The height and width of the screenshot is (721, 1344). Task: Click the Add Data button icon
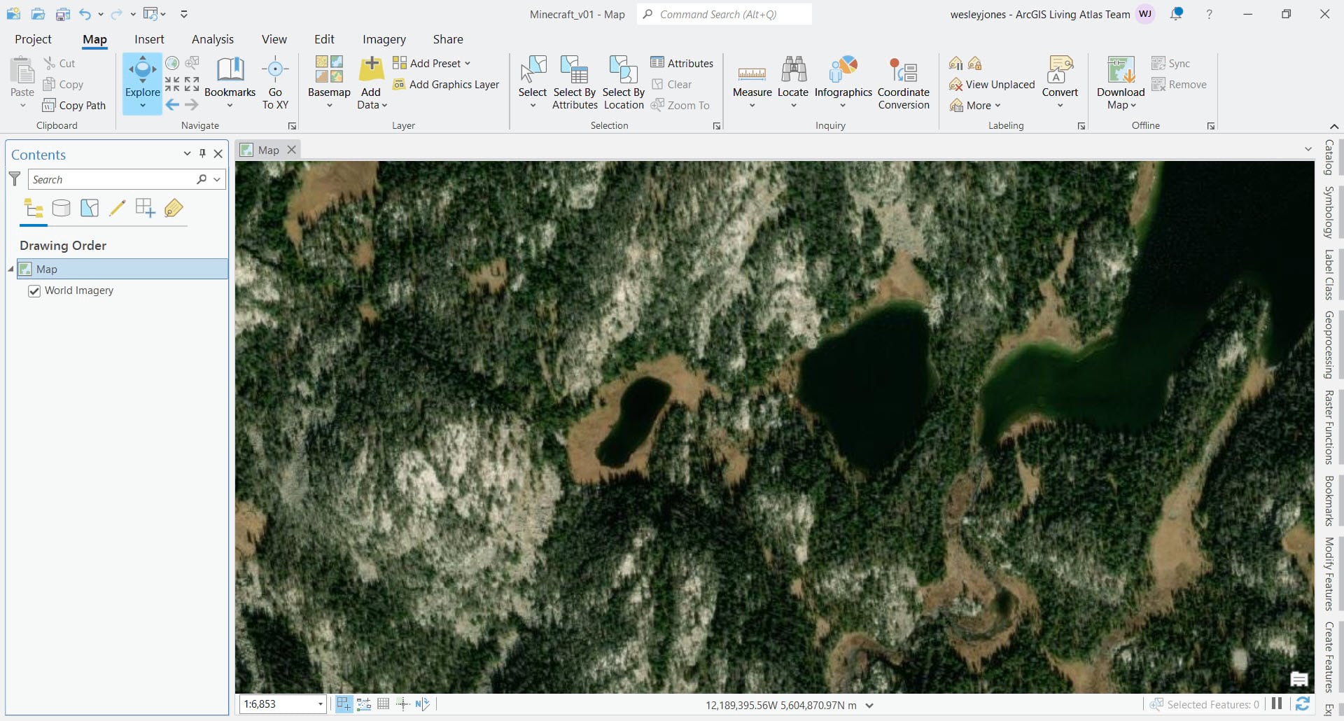coord(371,69)
